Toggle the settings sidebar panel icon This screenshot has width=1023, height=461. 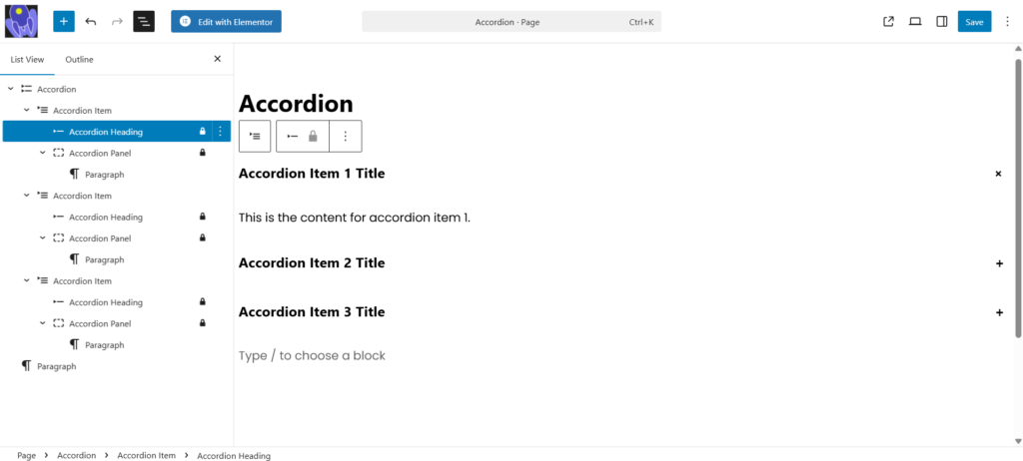941,21
